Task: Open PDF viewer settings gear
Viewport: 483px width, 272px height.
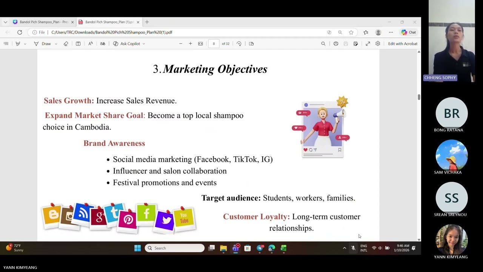Action: [378, 44]
